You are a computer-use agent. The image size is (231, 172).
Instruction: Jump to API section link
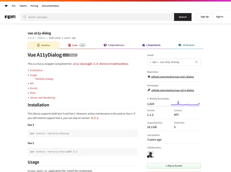32,83
